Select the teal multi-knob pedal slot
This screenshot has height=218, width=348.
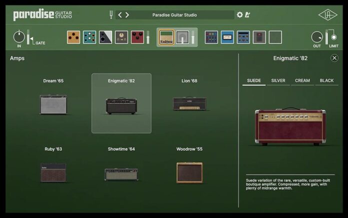[x=89, y=37]
